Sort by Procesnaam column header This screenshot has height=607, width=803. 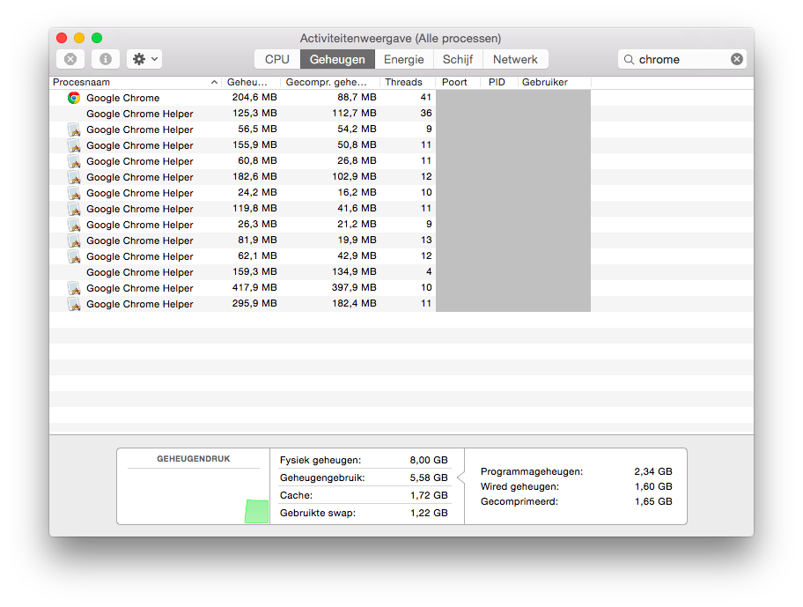[x=136, y=83]
